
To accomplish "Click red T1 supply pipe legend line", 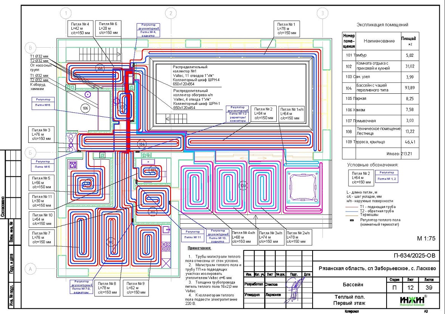I will (x=352, y=207).
